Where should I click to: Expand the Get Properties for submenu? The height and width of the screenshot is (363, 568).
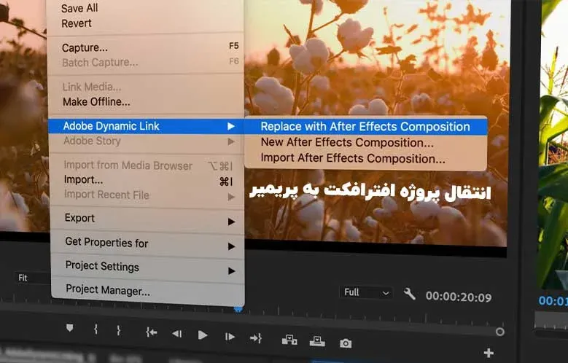point(147,243)
